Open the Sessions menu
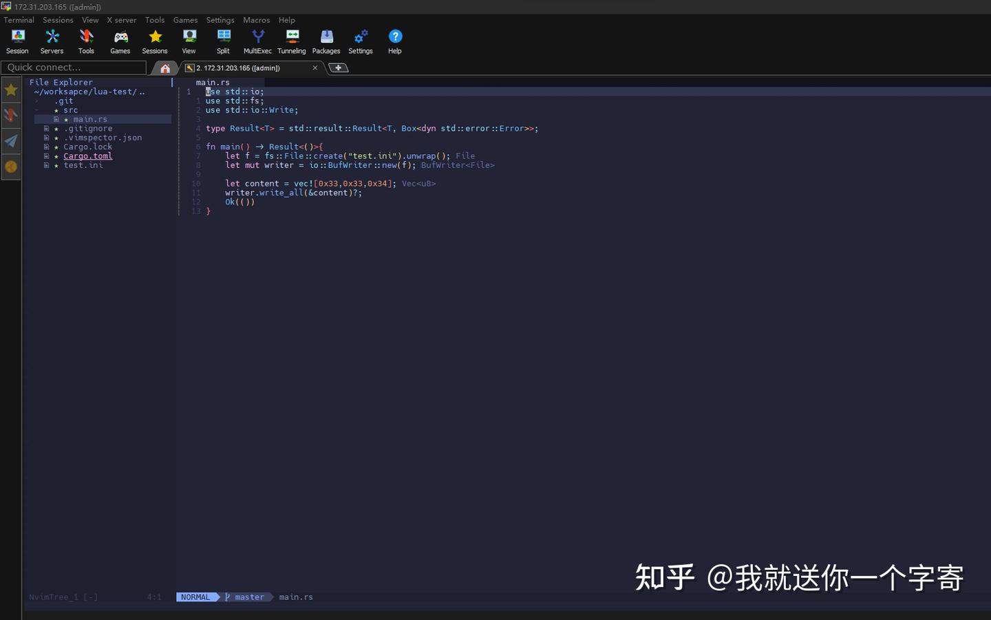Screen dimensions: 991x620 pyautogui.click(x=58, y=20)
